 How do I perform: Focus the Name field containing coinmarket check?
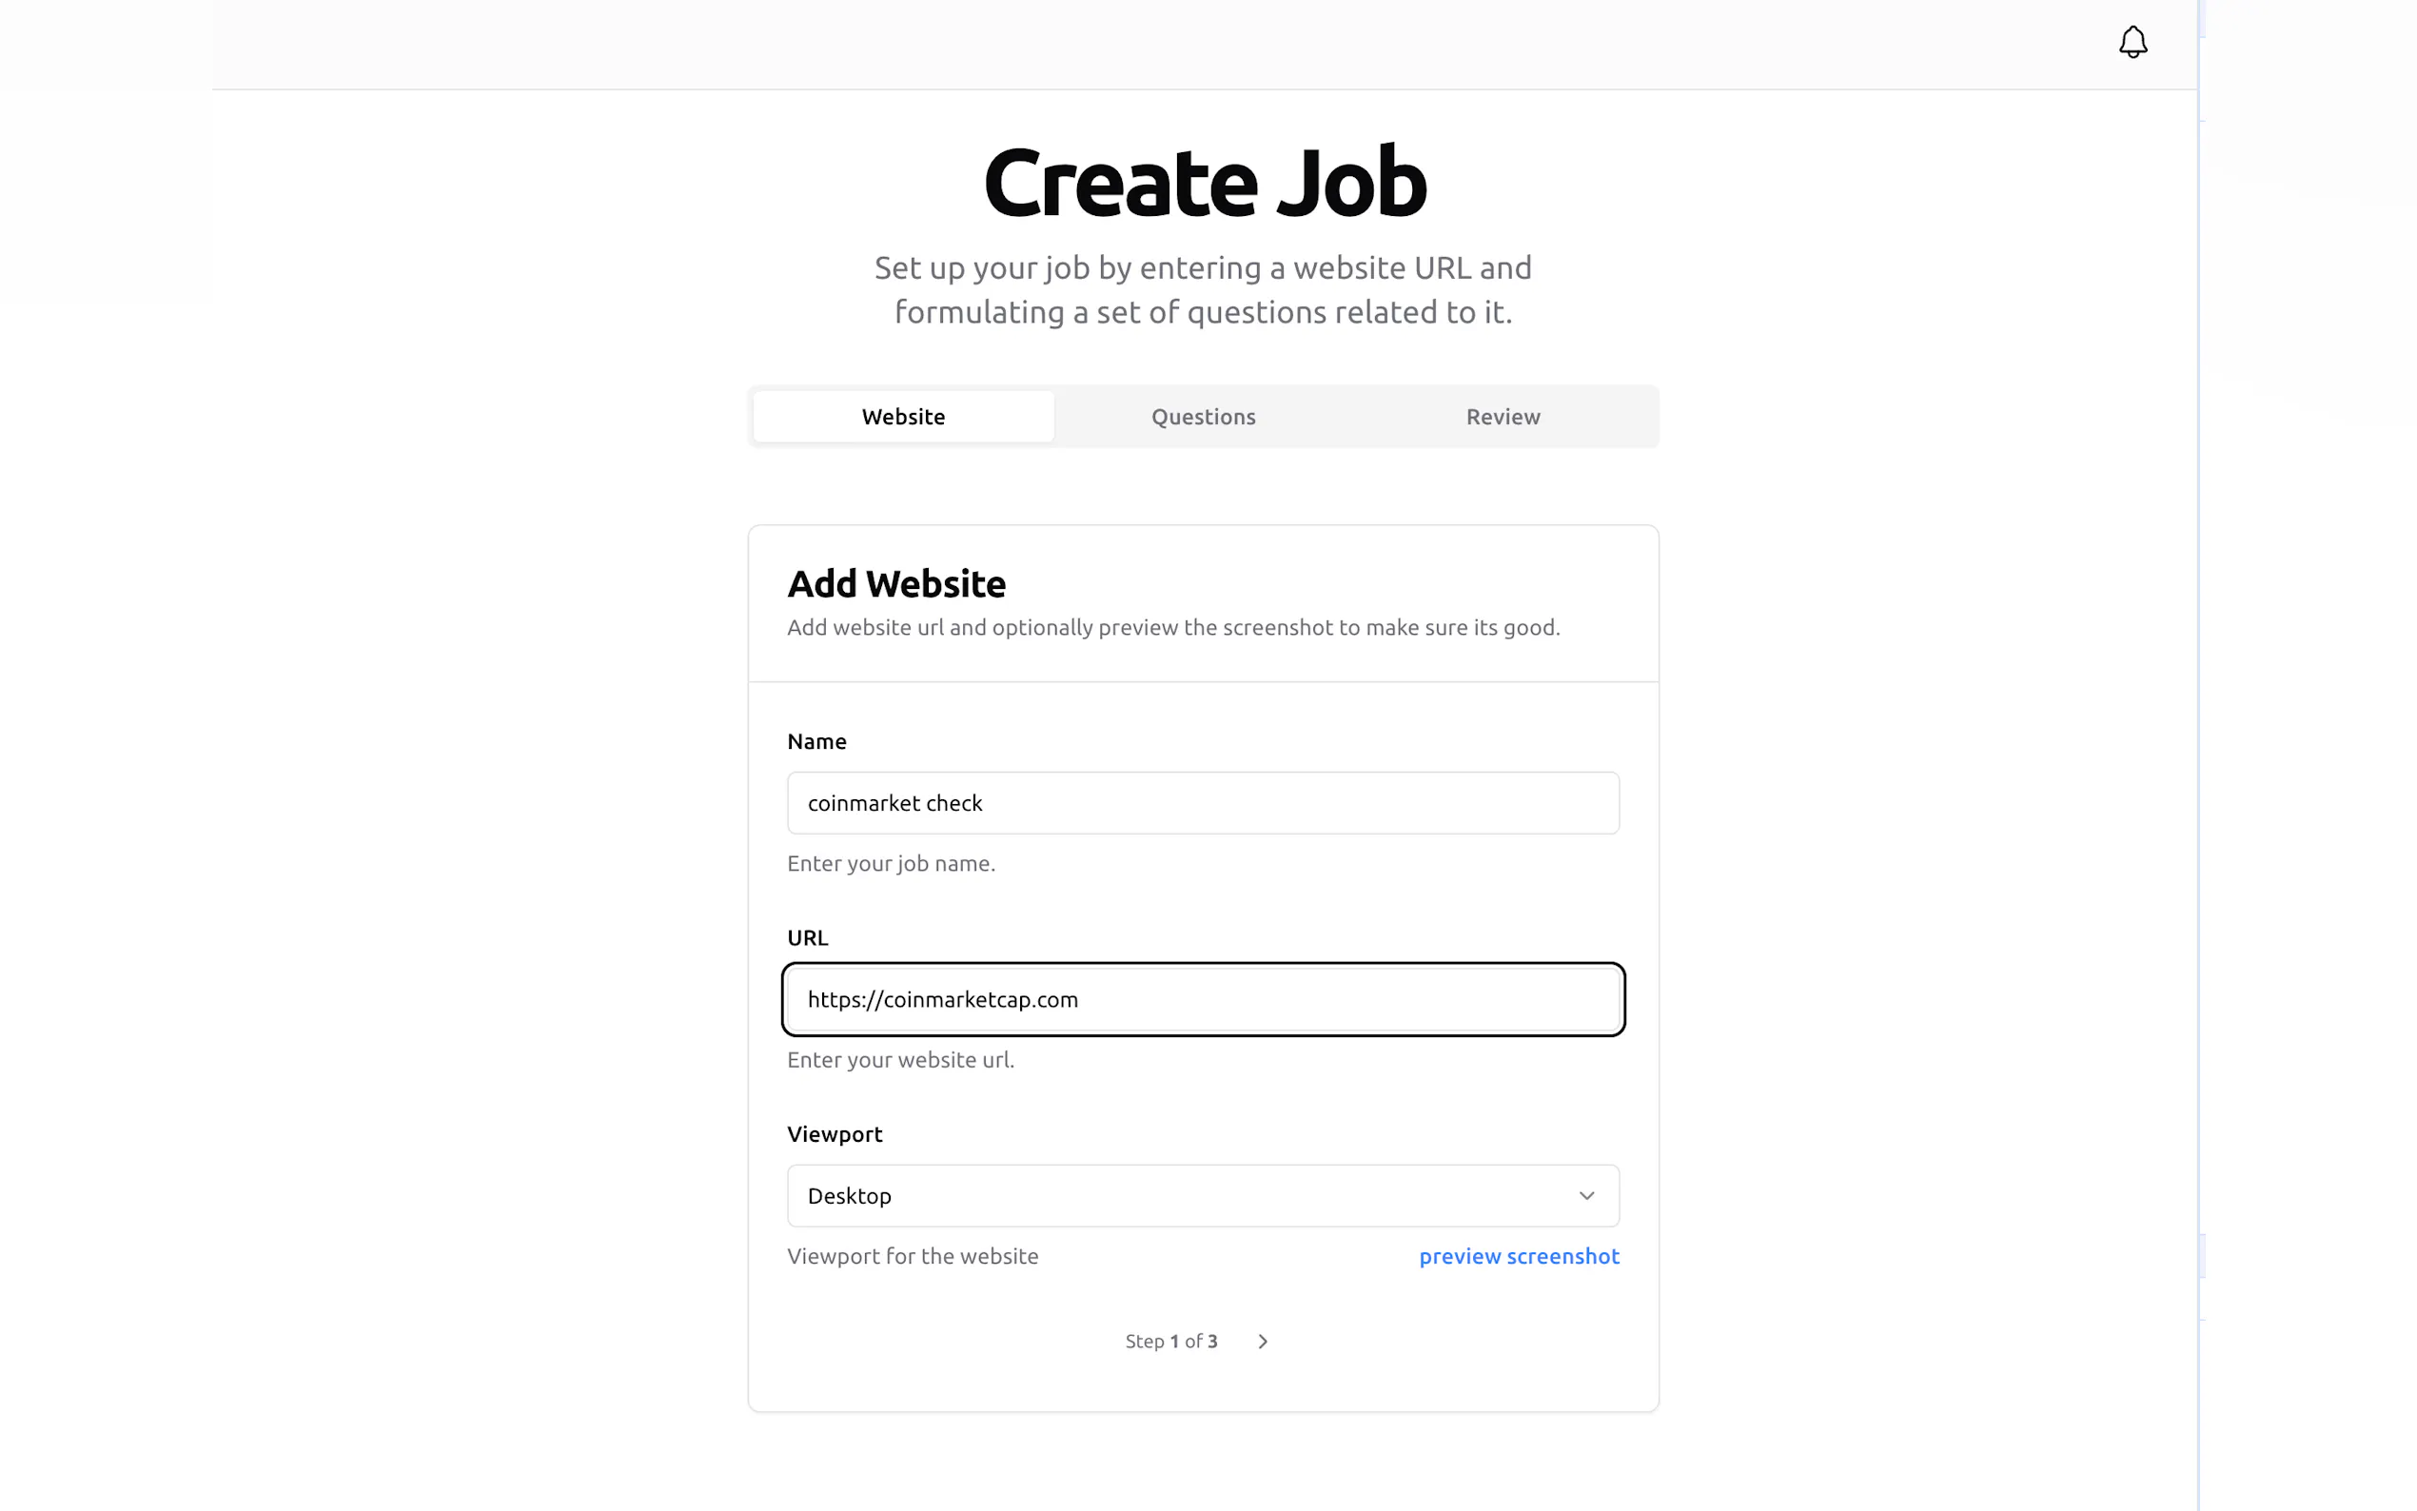click(x=1202, y=802)
